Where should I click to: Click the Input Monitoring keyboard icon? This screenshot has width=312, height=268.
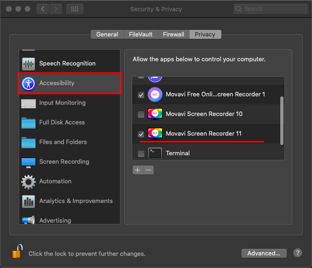point(28,104)
